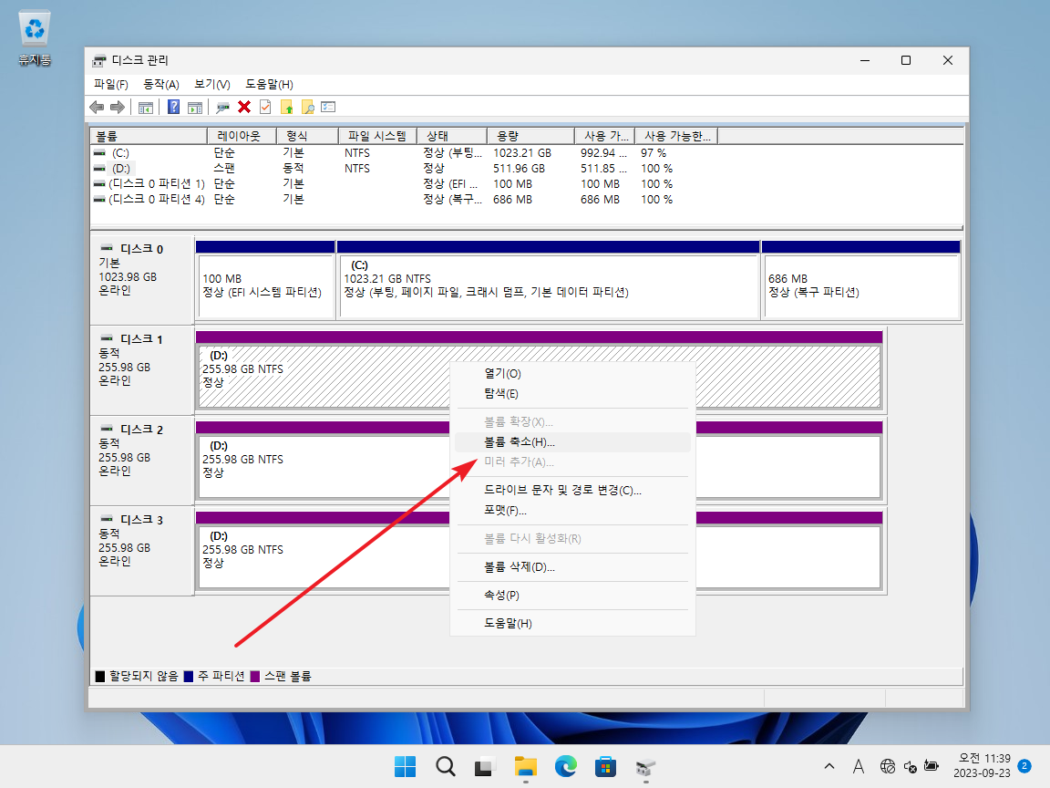Choose 열기(O) from the context menu
The height and width of the screenshot is (788, 1050).
(x=572, y=374)
